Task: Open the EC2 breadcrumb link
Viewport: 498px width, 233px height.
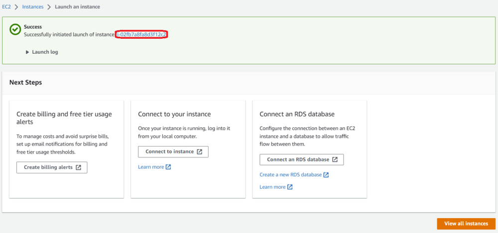Action: [x=6, y=6]
